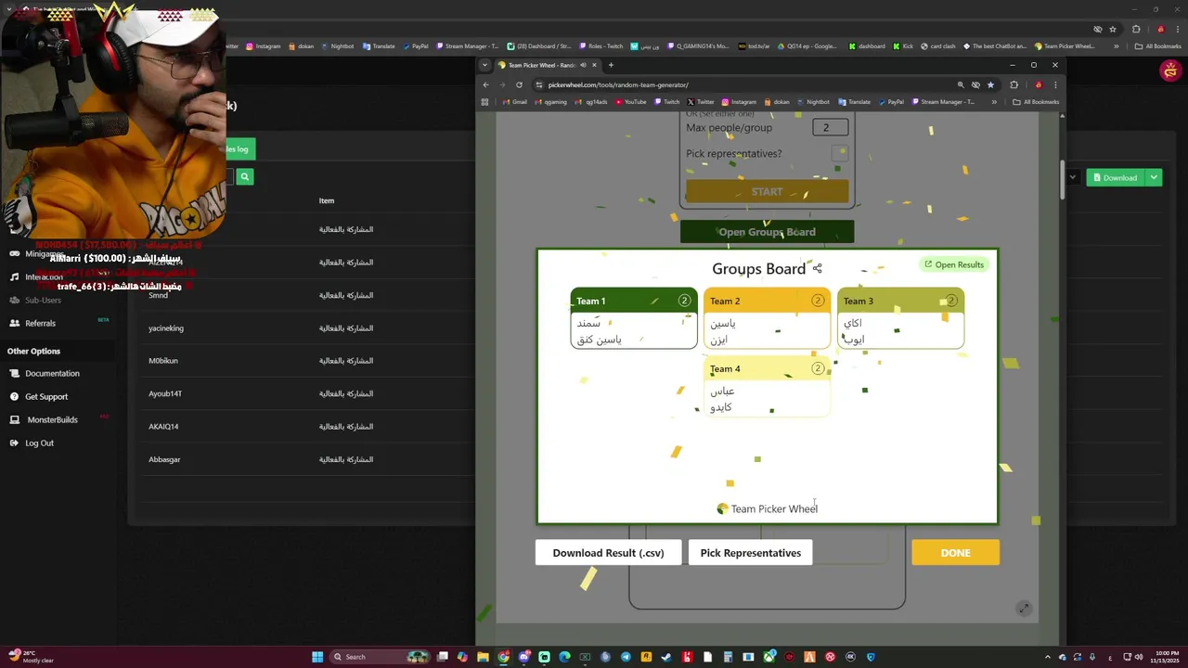Image resolution: width=1188 pixels, height=668 pixels.
Task: Click the Item column header
Action: (x=327, y=200)
